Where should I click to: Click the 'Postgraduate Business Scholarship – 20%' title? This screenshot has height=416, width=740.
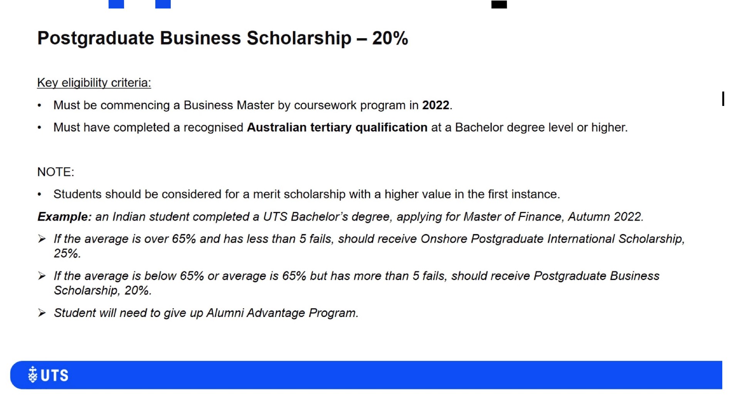click(222, 38)
